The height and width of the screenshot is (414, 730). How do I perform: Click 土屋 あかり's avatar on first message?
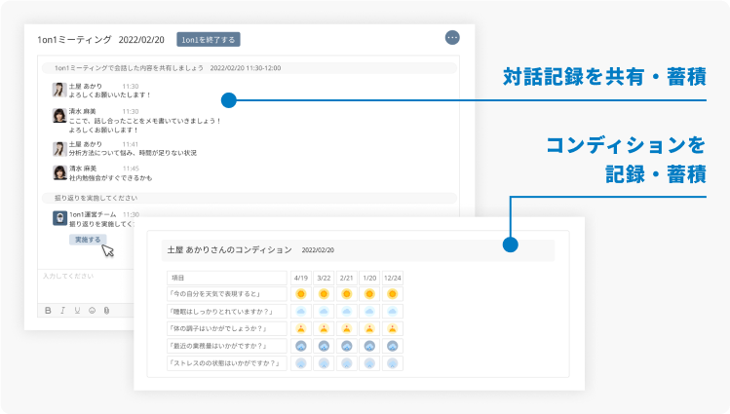(59, 90)
